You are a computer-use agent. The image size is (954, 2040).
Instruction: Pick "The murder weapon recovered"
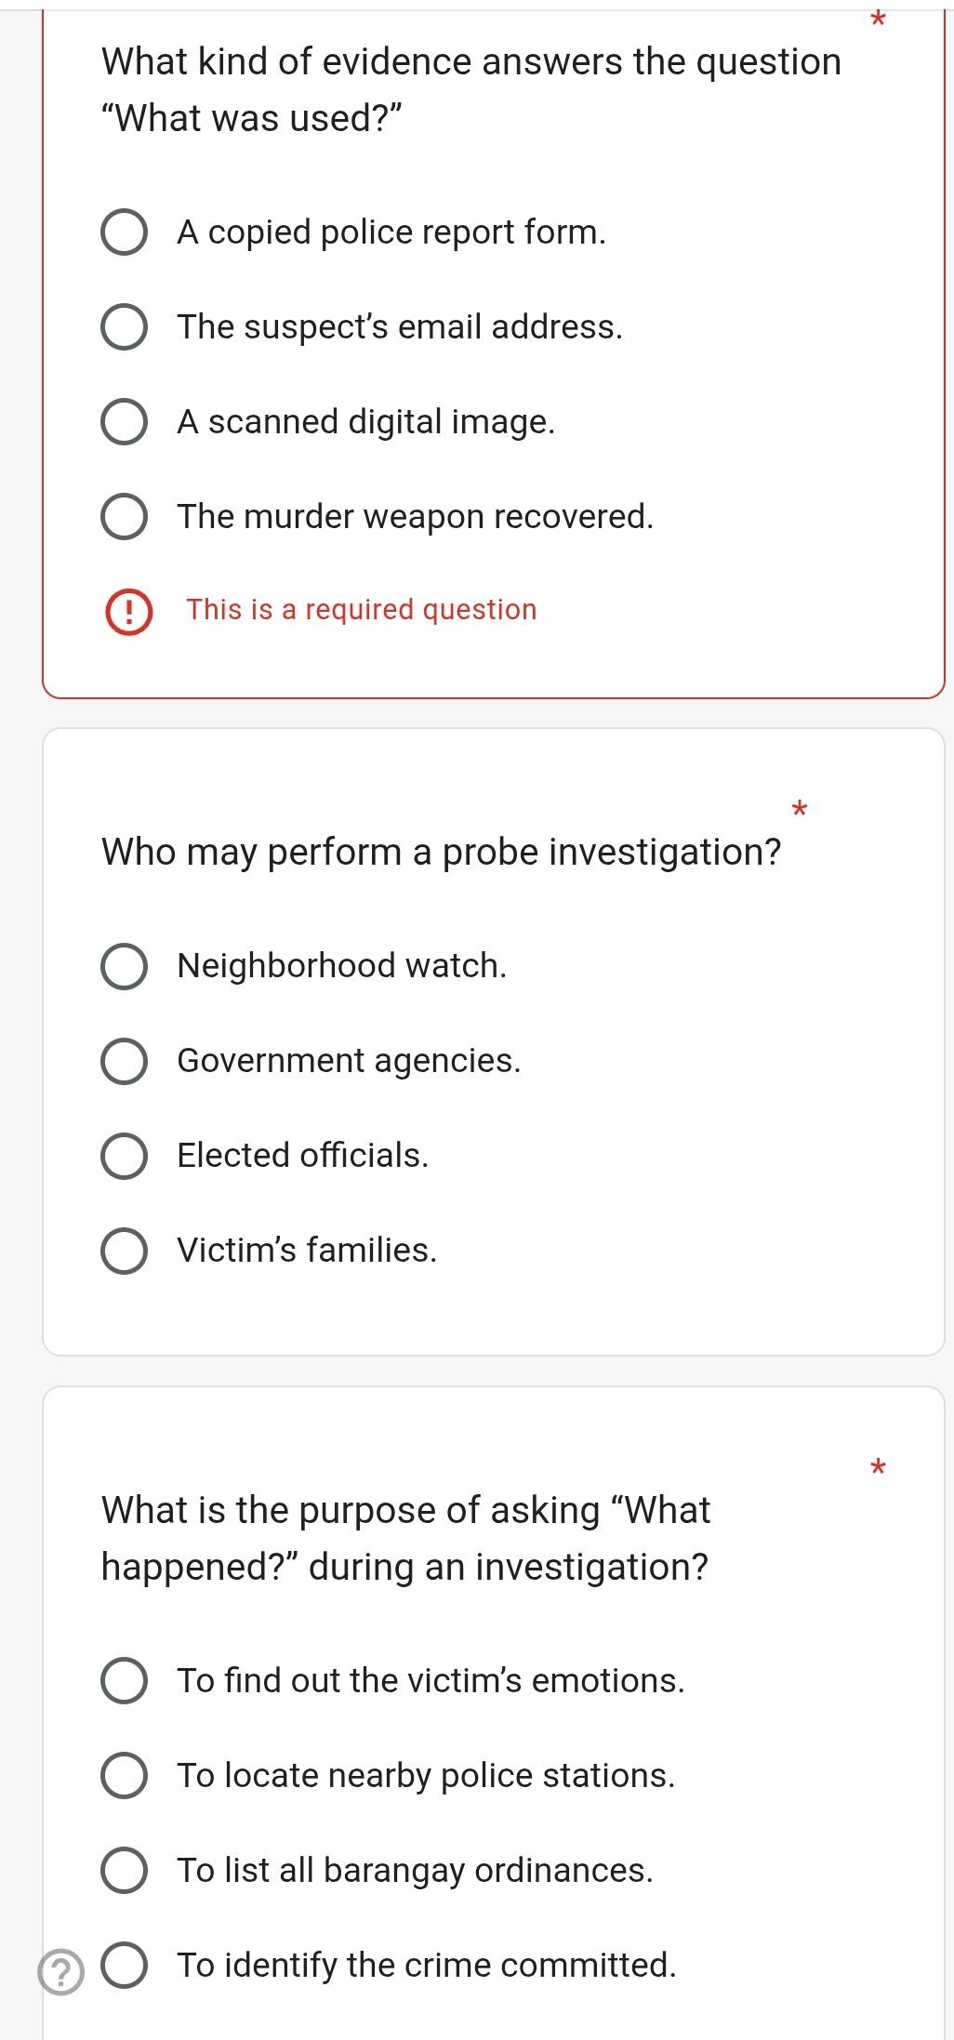[x=124, y=518]
